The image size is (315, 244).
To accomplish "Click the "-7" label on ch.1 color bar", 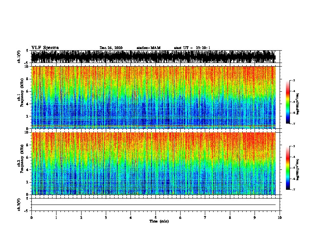I will coord(293,124).
